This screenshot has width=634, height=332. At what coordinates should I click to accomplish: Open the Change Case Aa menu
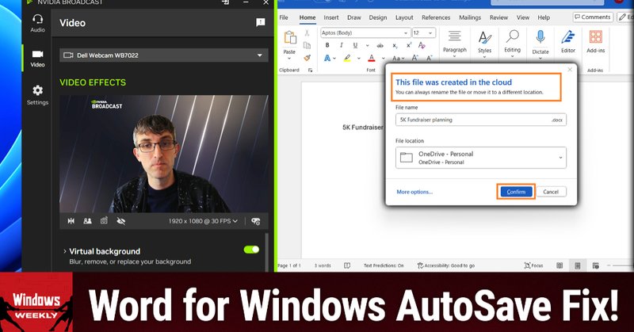pyautogui.click(x=399, y=58)
